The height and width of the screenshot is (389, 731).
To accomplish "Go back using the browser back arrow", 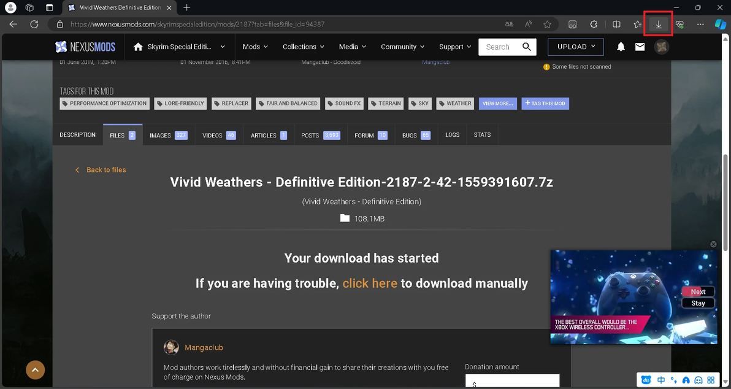I will click(13, 25).
